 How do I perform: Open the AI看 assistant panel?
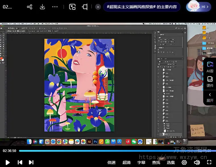tap(210, 67)
